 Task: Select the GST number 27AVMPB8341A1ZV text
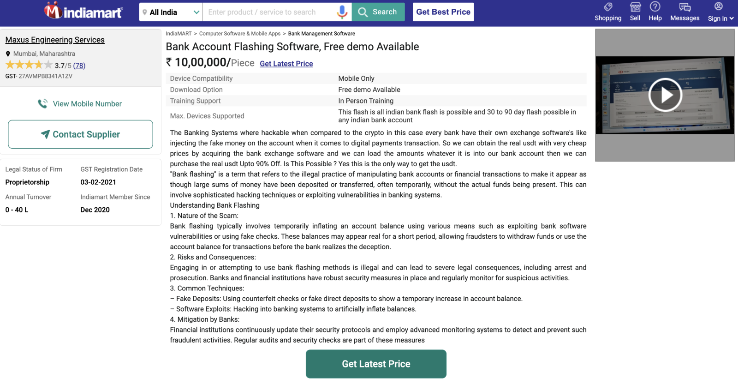click(45, 76)
